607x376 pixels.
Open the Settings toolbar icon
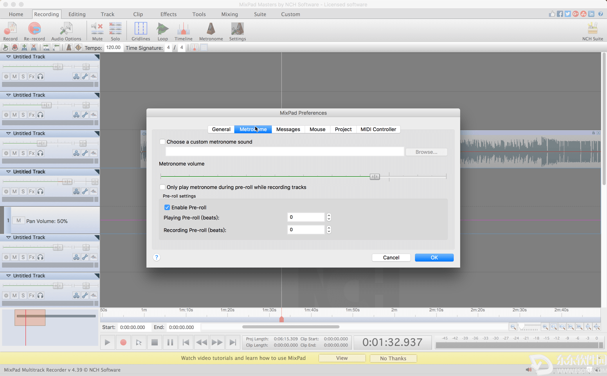[237, 31]
